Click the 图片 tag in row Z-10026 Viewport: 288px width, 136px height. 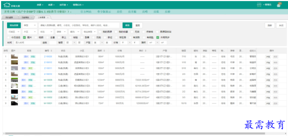click(26, 57)
